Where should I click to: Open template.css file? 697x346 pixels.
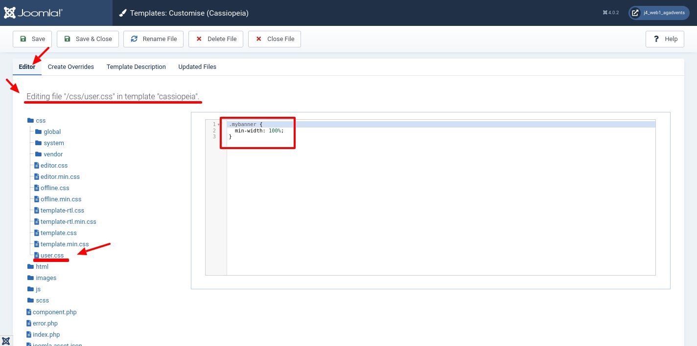(x=59, y=233)
